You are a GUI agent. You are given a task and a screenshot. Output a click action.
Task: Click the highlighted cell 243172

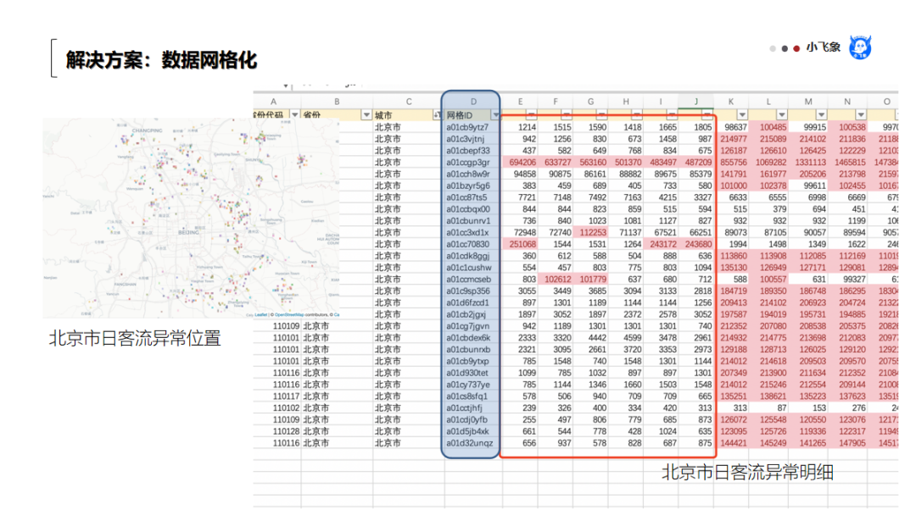tap(661, 244)
